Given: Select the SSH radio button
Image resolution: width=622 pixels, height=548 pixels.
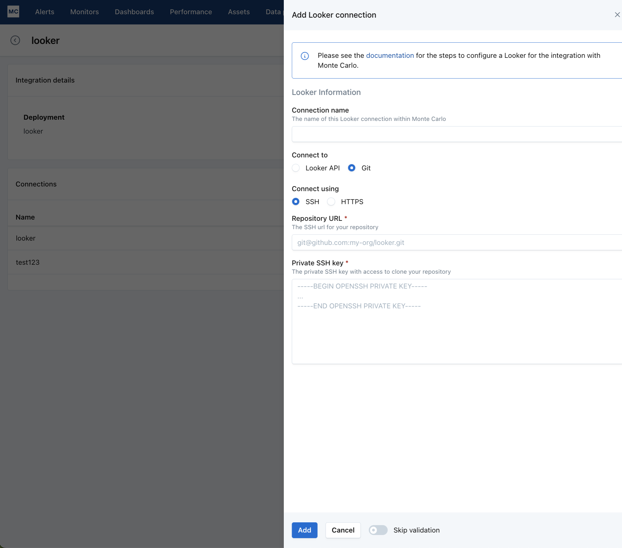Looking at the screenshot, I should (x=296, y=202).
